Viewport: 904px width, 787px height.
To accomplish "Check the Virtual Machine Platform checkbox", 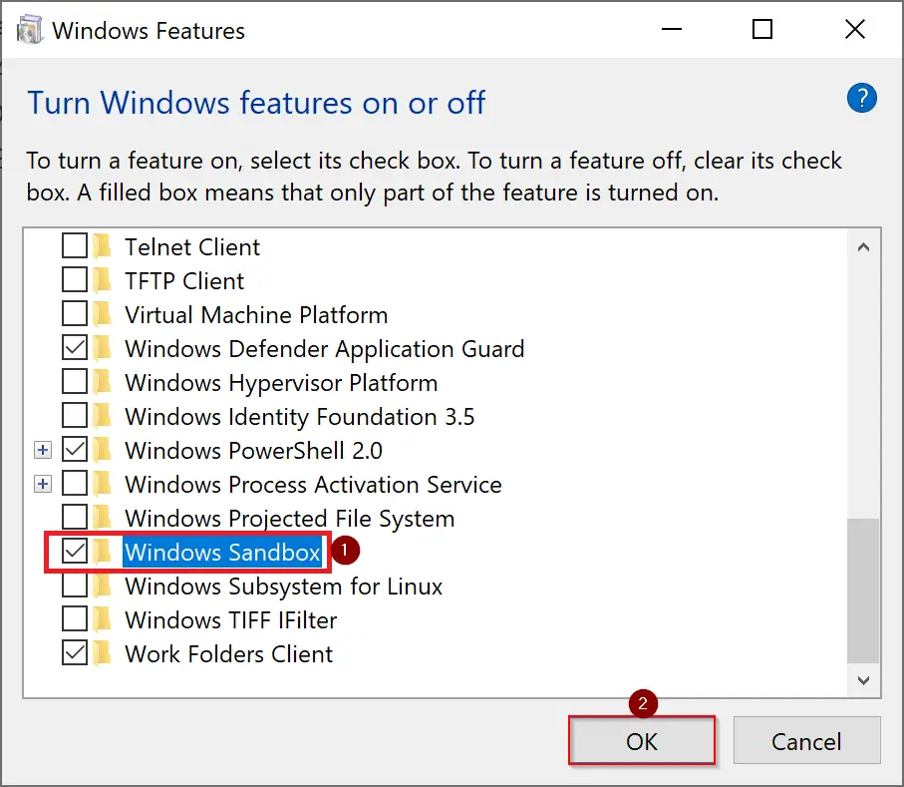I will click(75, 314).
